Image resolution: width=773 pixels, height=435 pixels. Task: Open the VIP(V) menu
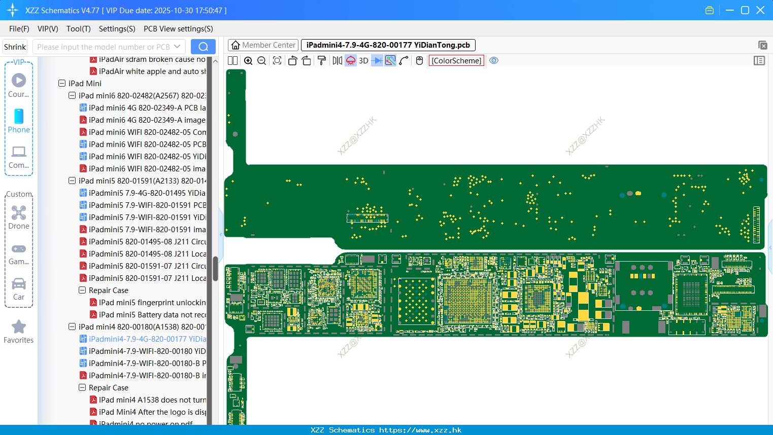48,29
